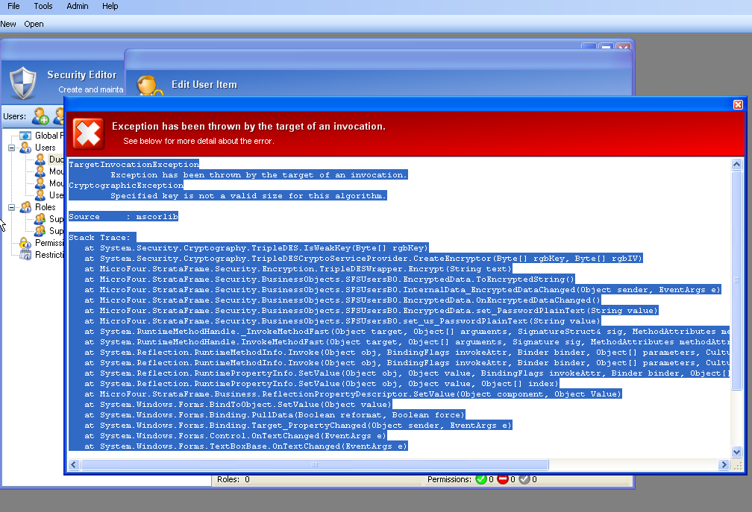Open the File menu

pyautogui.click(x=13, y=6)
